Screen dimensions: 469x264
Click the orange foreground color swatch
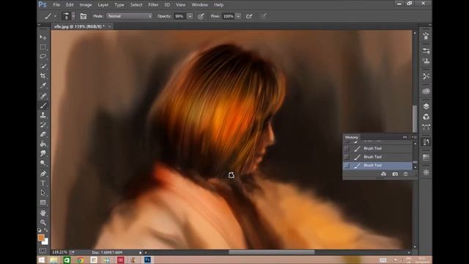pyautogui.click(x=41, y=238)
